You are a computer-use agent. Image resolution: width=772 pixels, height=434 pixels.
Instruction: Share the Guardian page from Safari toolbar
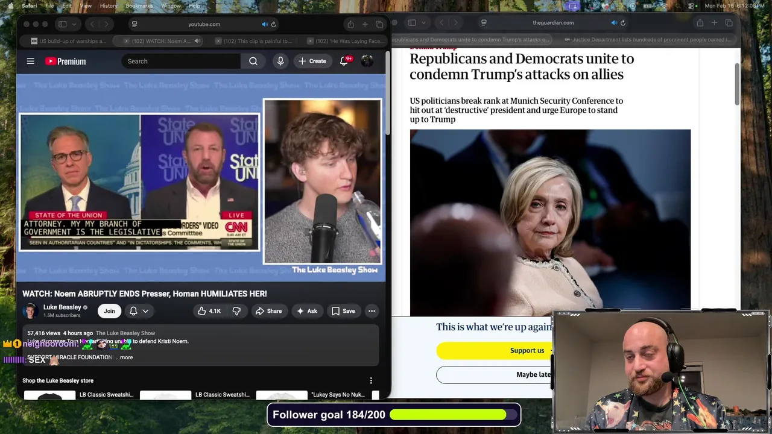(700, 23)
